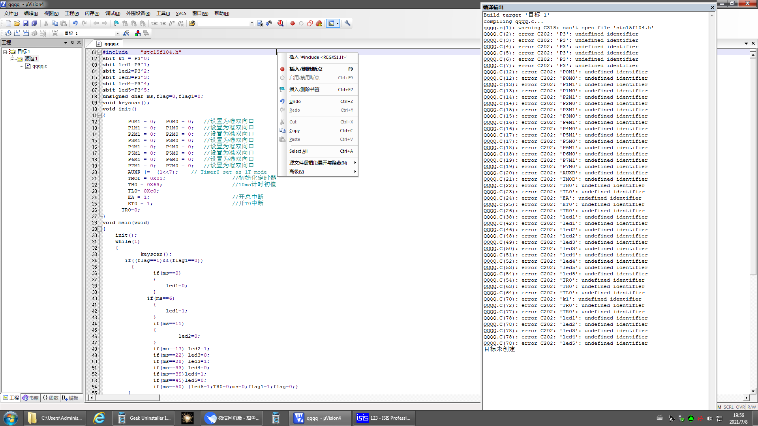This screenshot has height=426, width=758.
Task: Collapse the 目标1 tree node
Action: 5,52
